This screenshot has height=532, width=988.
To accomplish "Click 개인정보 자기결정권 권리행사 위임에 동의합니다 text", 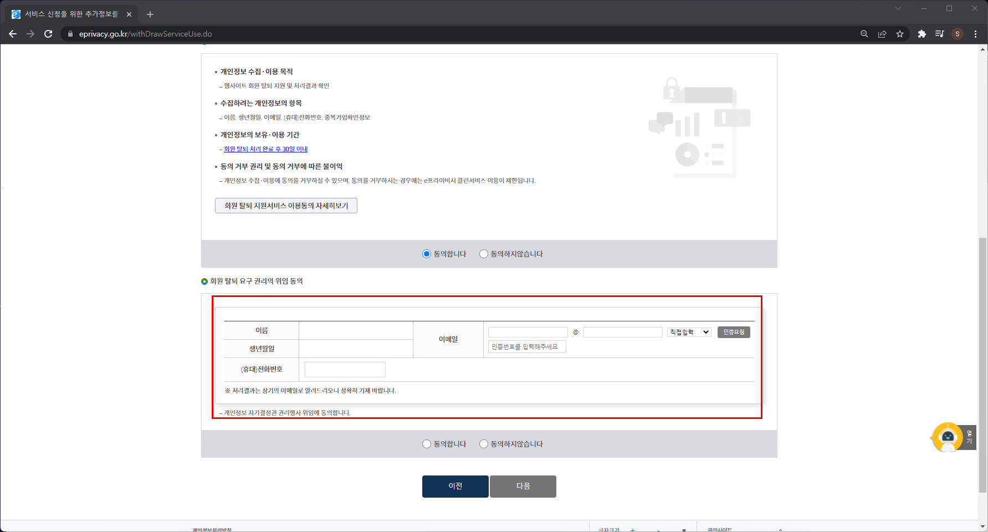I will (287, 413).
